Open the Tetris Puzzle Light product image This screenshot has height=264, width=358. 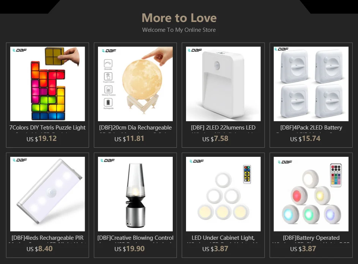(47, 84)
